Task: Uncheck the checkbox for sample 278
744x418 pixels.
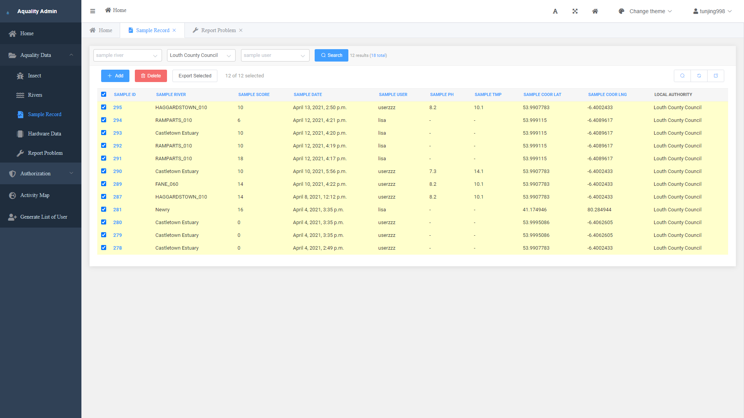Action: (103, 248)
